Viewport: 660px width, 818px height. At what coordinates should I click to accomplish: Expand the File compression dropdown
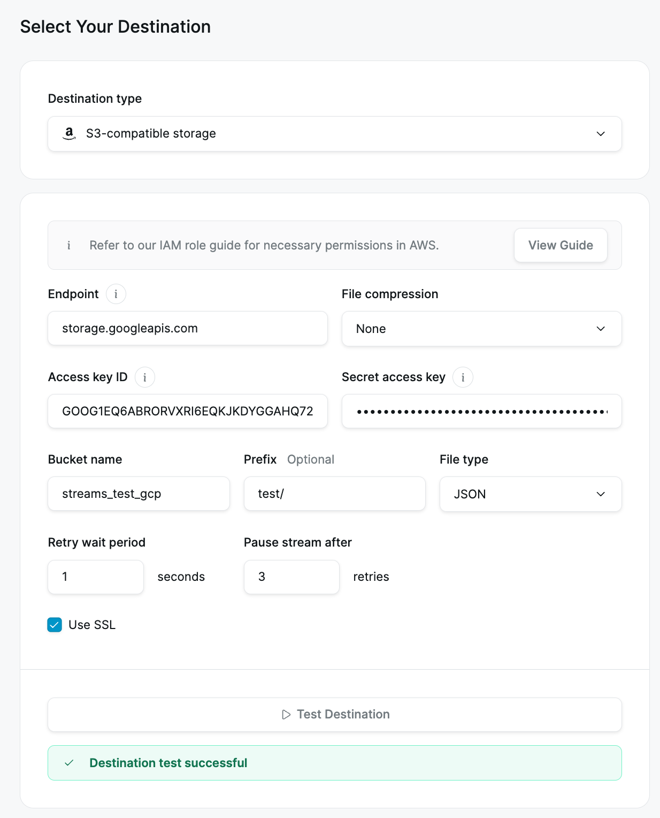pyautogui.click(x=481, y=329)
